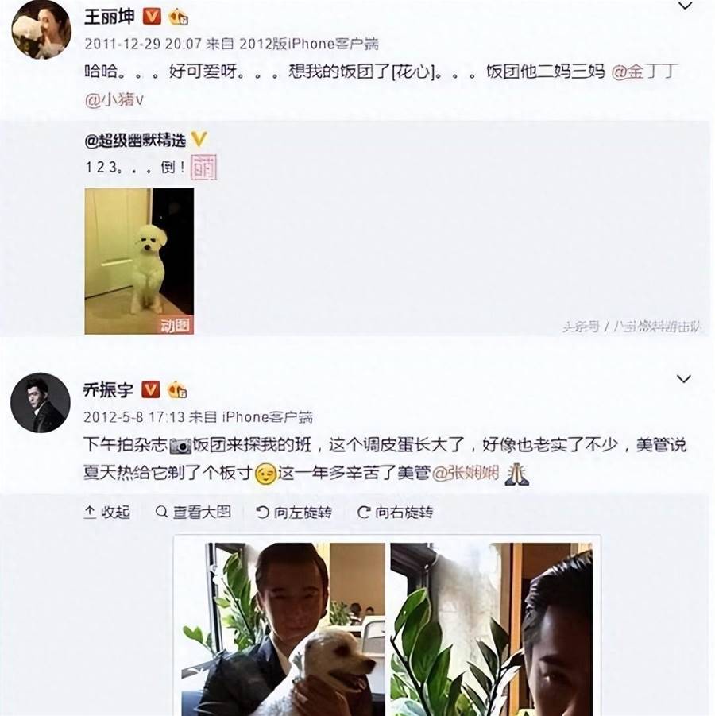
Task: Collapse the image with 收起
Action: [x=107, y=513]
